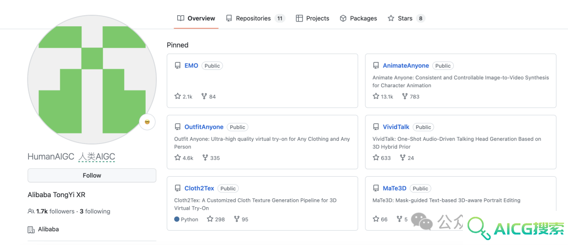Open the 1.7k followers list
This screenshot has height=245, width=568.
tap(55, 211)
